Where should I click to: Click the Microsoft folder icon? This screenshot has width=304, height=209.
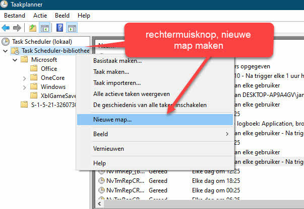pos(24,59)
